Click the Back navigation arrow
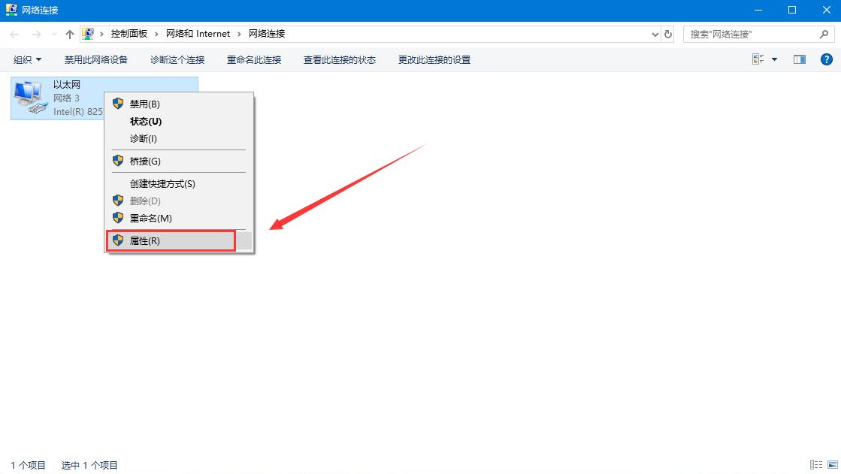The width and height of the screenshot is (841, 474). 14,35
